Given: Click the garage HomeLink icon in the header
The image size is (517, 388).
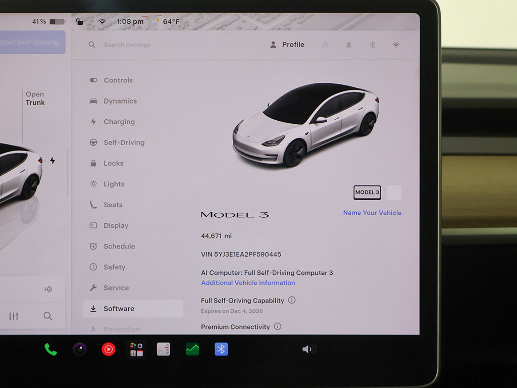Looking at the screenshot, I should [325, 44].
